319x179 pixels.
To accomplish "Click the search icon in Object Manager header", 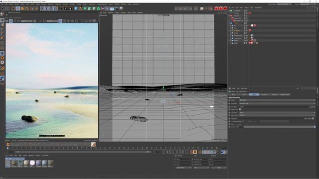I will 308,8.
